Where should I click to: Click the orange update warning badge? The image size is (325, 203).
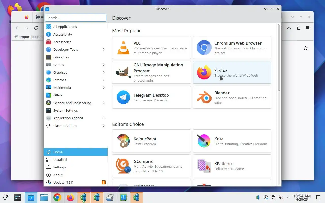point(103,182)
